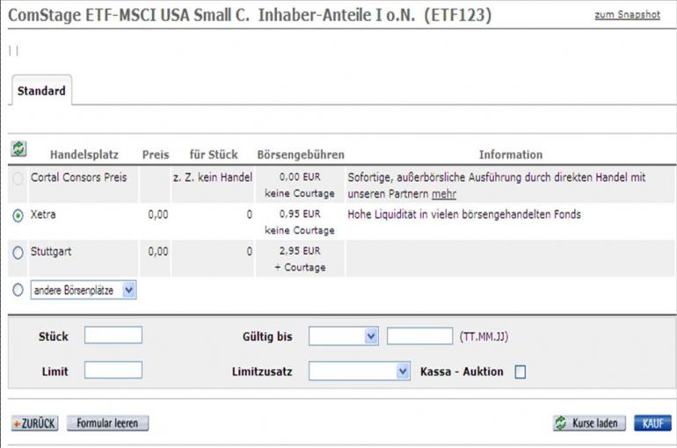Screen dimensions: 677x448
Task: Open the Gültig bis dropdown
Action: (x=344, y=336)
